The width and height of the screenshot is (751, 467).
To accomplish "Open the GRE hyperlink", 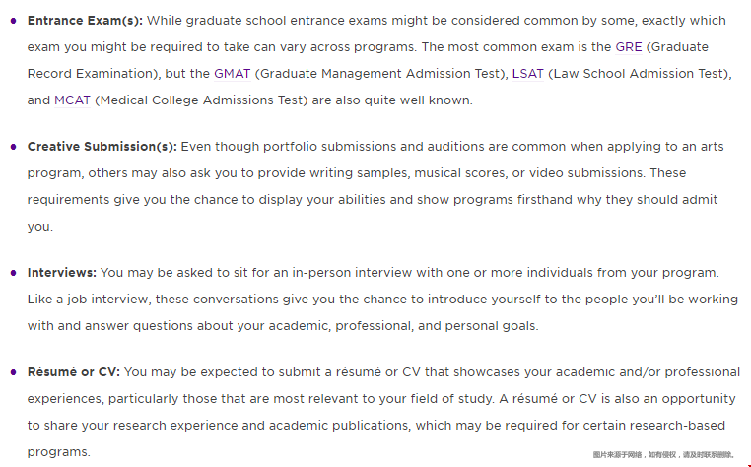I will click(x=629, y=46).
